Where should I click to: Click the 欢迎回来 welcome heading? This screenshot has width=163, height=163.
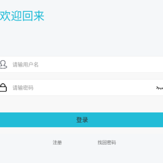click(x=22, y=16)
